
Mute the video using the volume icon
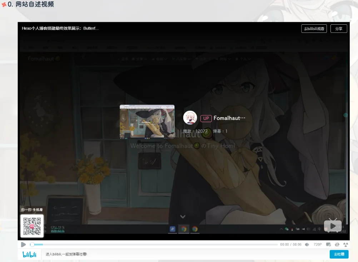coord(307,245)
